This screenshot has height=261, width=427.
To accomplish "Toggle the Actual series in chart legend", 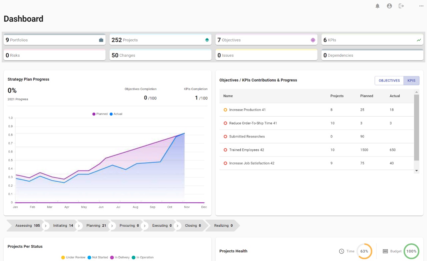I will (x=116, y=114).
